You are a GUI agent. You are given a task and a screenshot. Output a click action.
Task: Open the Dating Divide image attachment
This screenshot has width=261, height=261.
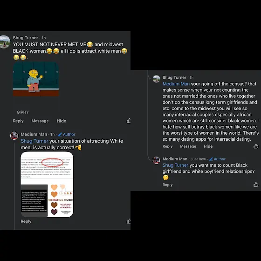pyautogui.click(x=47, y=185)
